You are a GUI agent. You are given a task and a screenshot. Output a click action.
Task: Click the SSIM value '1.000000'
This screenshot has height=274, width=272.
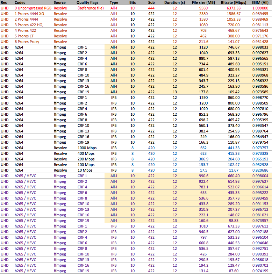(260, 8)
